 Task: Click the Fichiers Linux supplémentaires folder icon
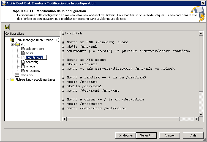pyautogui.click(x=12, y=80)
